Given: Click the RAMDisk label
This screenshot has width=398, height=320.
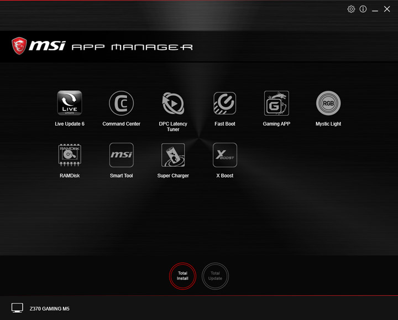Looking at the screenshot, I should click(x=70, y=176).
